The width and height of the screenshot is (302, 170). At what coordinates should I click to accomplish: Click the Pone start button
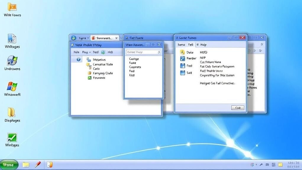pyautogui.click(x=9, y=164)
